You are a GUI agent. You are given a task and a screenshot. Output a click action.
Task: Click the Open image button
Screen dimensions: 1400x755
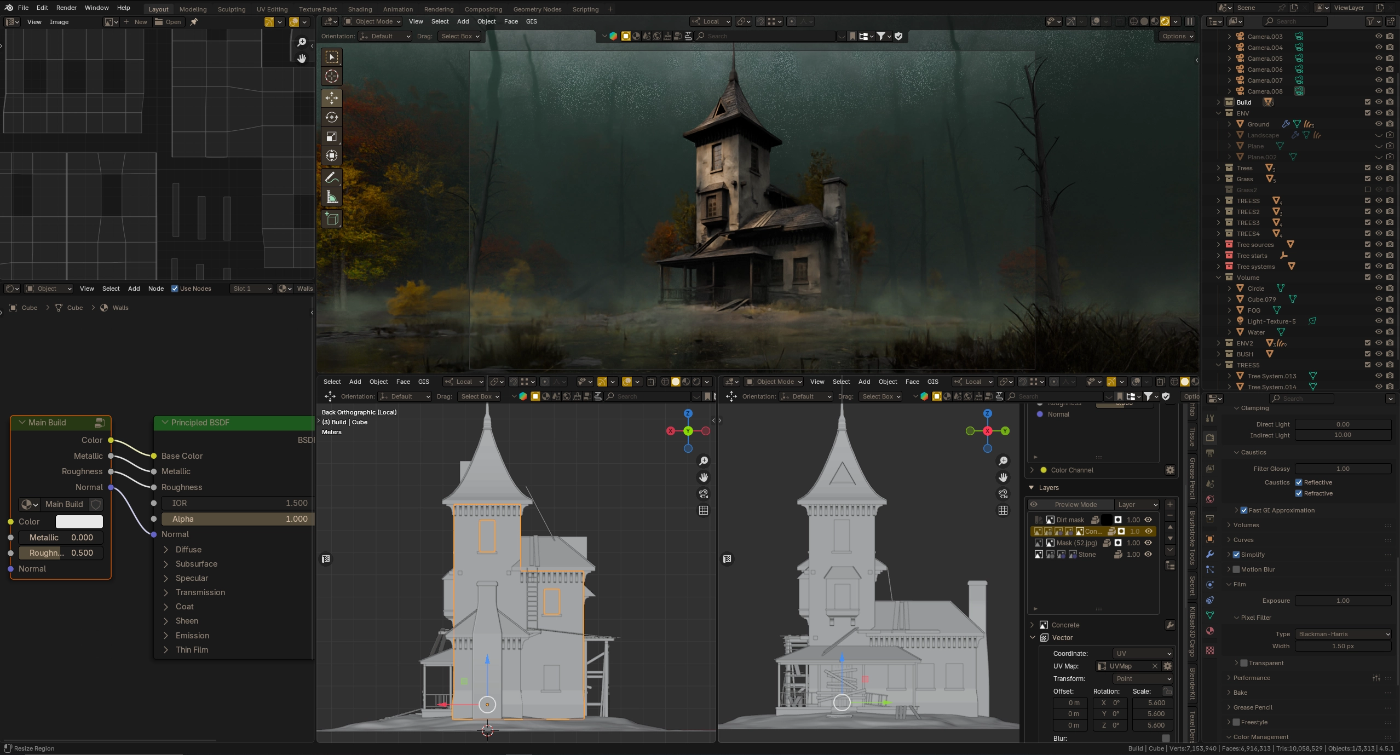168,22
